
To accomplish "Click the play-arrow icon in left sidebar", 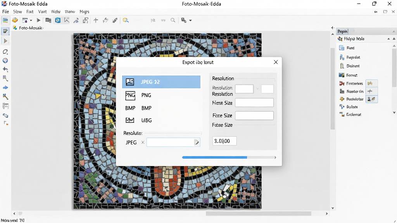I will click(5, 41).
